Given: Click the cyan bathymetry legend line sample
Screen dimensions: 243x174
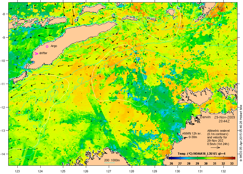Looking at the screenshot, I should (109, 162).
